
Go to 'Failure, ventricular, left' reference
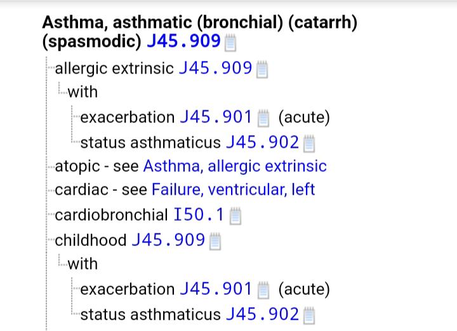pos(233,190)
